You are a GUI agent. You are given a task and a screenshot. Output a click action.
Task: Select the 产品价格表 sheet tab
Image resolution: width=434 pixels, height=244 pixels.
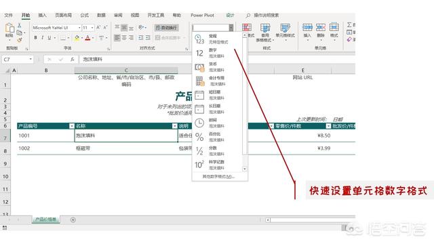(x=46, y=220)
